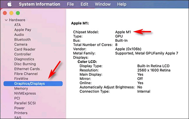Select Graphics/Displays in the sidebar
Viewport: 189px width, 119px height.
[x=33, y=83]
